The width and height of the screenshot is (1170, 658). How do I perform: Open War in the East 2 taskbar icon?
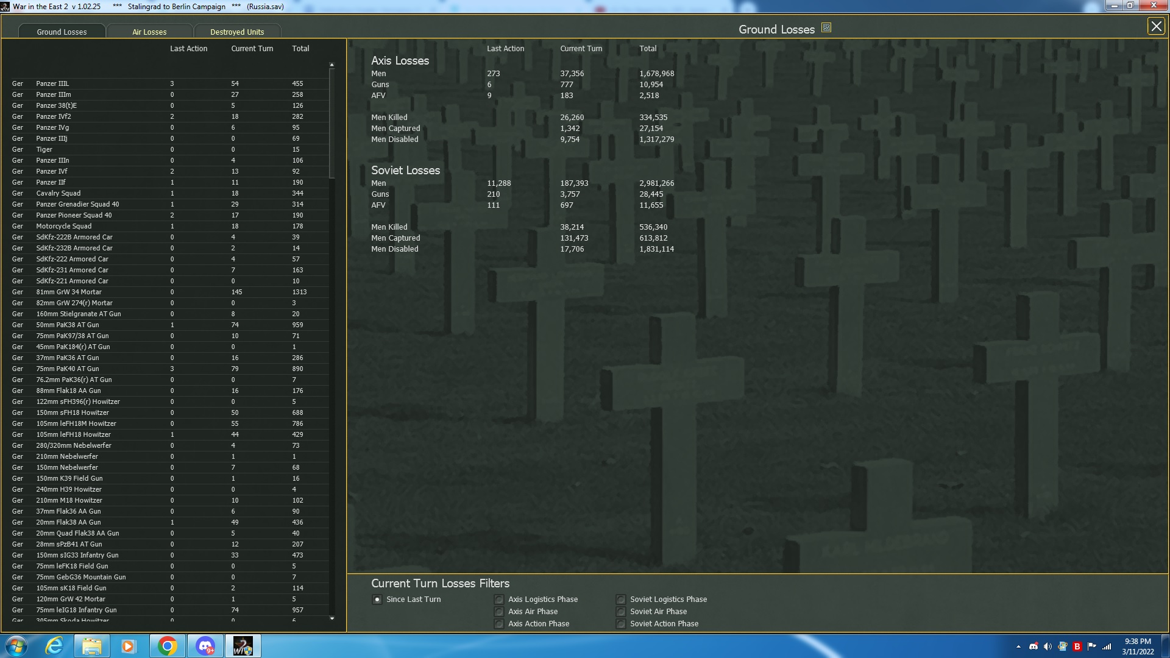(243, 646)
